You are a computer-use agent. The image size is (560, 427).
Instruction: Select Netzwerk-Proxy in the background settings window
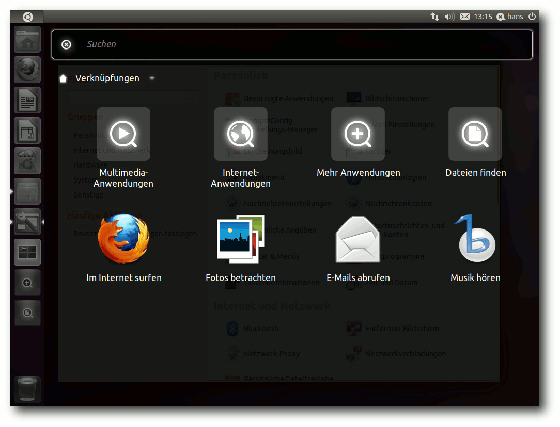coord(263,354)
